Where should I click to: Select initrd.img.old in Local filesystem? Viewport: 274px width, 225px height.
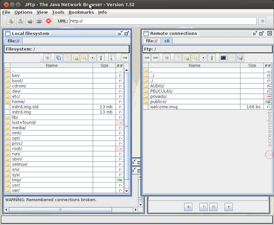click(x=64, y=107)
